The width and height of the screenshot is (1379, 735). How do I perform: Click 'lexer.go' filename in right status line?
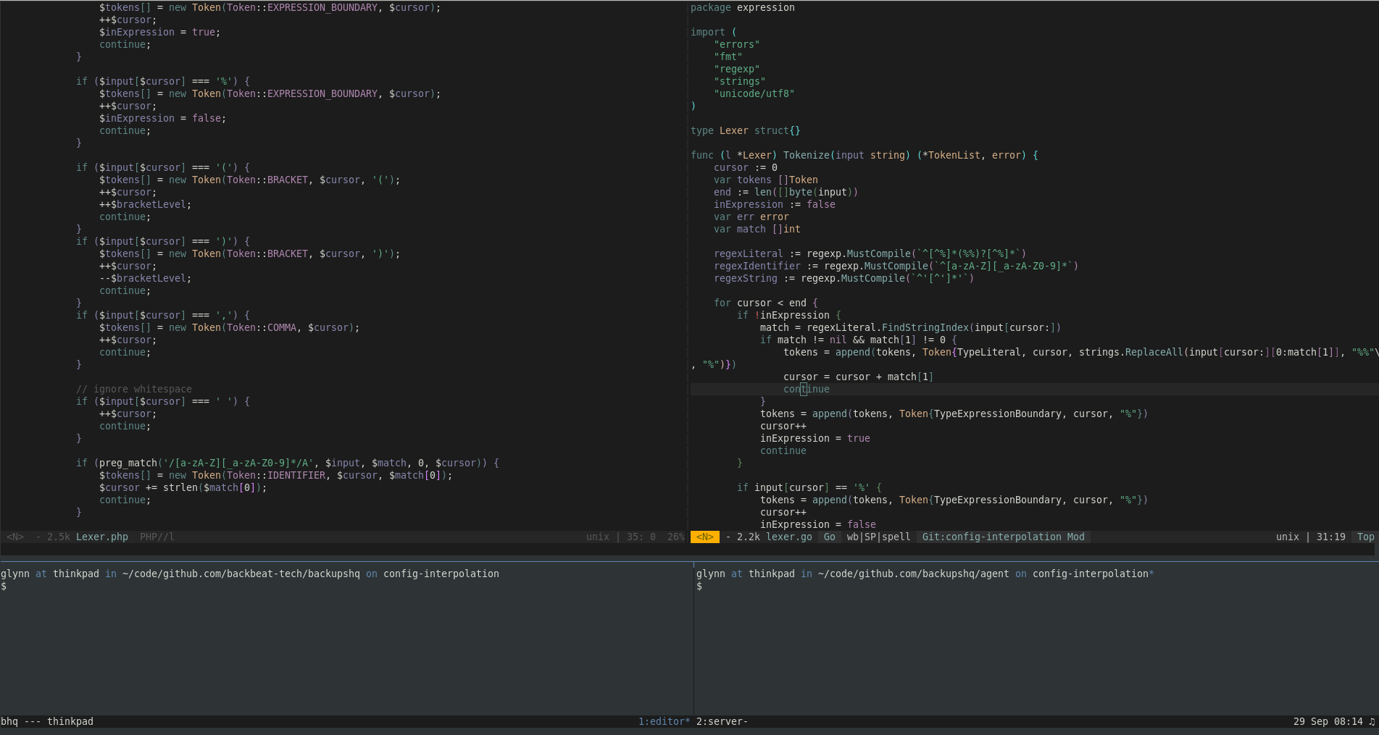[x=789, y=537]
